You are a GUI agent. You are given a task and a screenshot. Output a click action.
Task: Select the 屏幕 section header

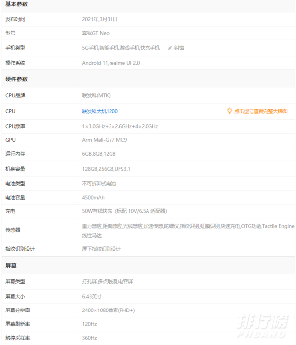pyautogui.click(x=11, y=265)
